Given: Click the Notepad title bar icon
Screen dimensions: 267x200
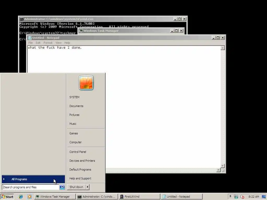Looking at the screenshot, I should click(30, 38).
